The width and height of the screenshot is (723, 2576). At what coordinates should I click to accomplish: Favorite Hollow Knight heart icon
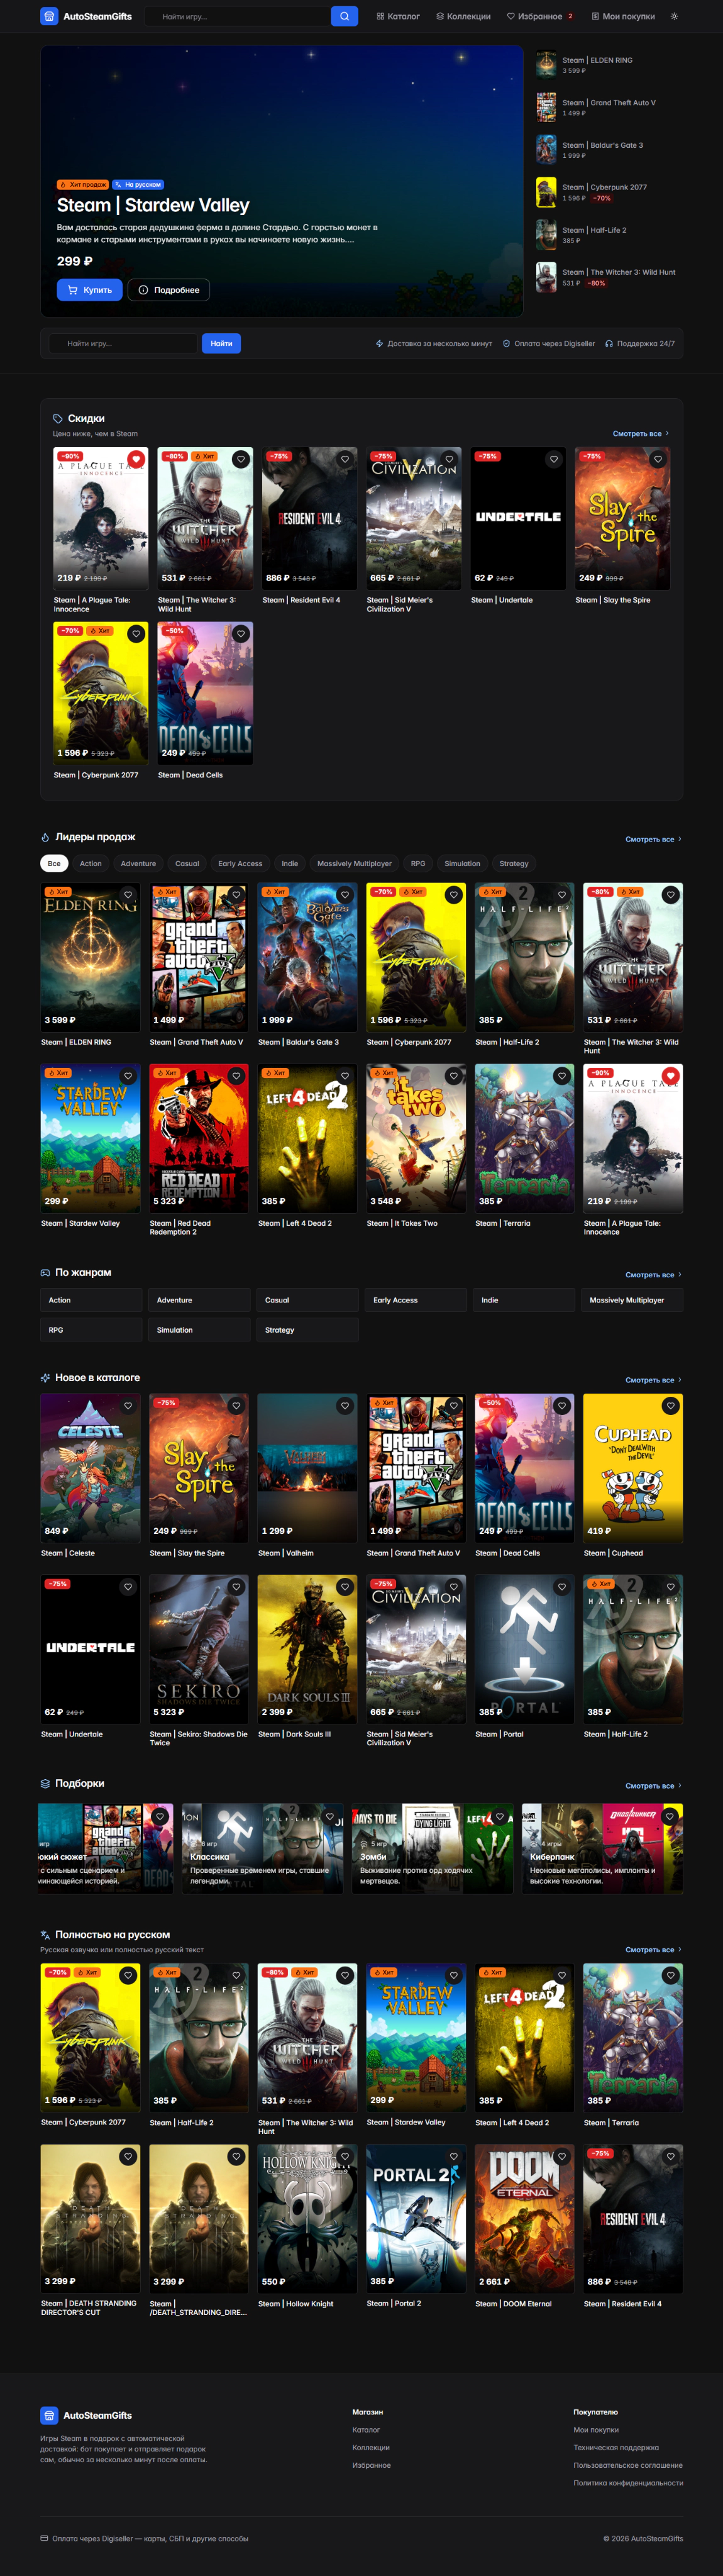click(x=345, y=2157)
